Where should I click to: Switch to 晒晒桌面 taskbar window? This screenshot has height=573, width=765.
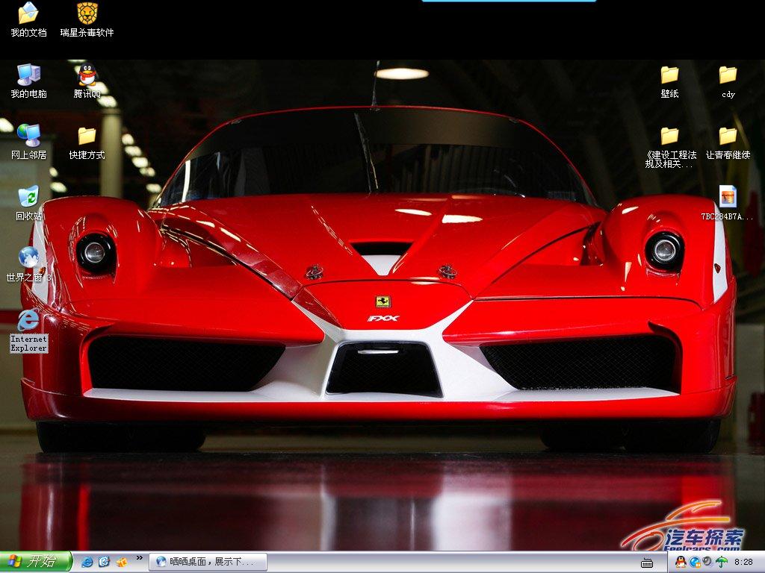208,562
